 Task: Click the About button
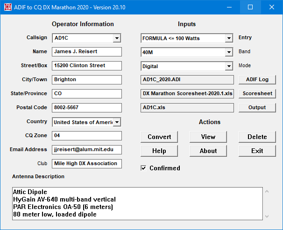[x=208, y=151]
